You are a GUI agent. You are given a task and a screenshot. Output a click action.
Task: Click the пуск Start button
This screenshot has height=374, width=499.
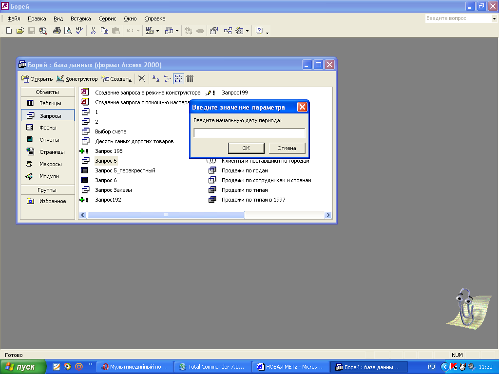click(23, 367)
